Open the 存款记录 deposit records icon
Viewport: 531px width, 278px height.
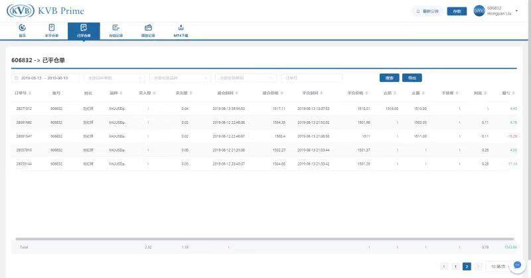[x=116, y=30]
